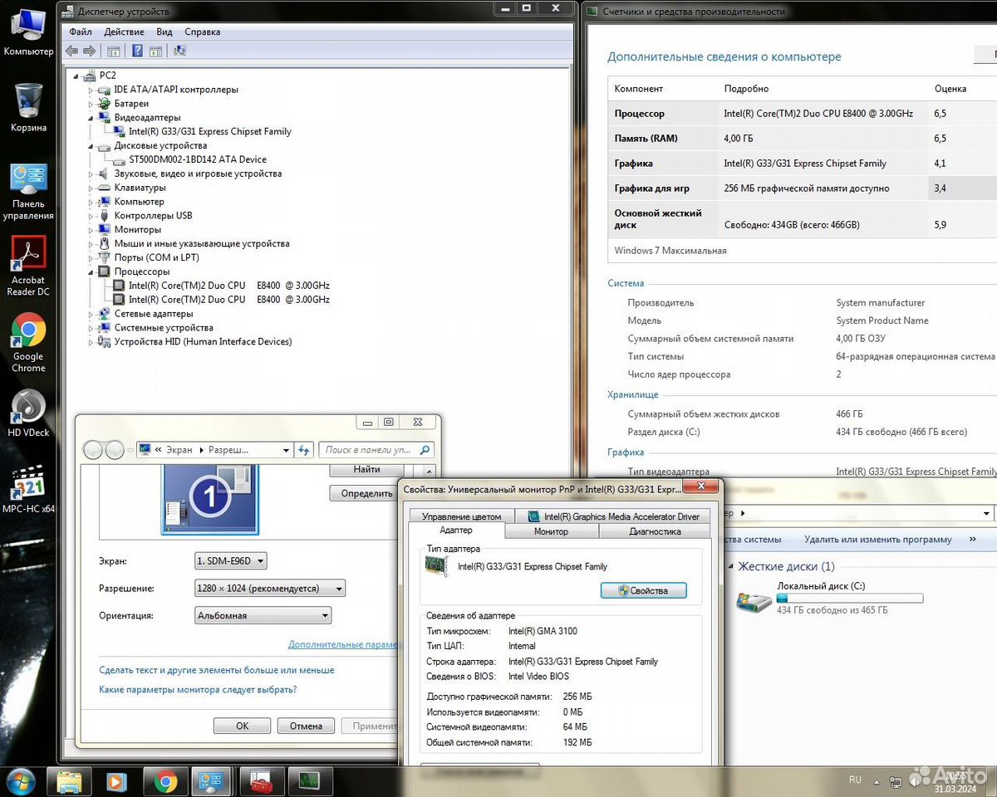The width and height of the screenshot is (997, 797).
Task: Click the Forward arrow in Device Manager toolbar
Action: pos(89,51)
